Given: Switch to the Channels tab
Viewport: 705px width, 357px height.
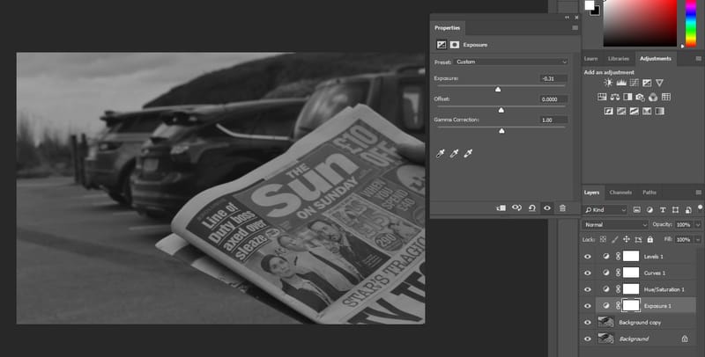Looking at the screenshot, I should (x=620, y=192).
